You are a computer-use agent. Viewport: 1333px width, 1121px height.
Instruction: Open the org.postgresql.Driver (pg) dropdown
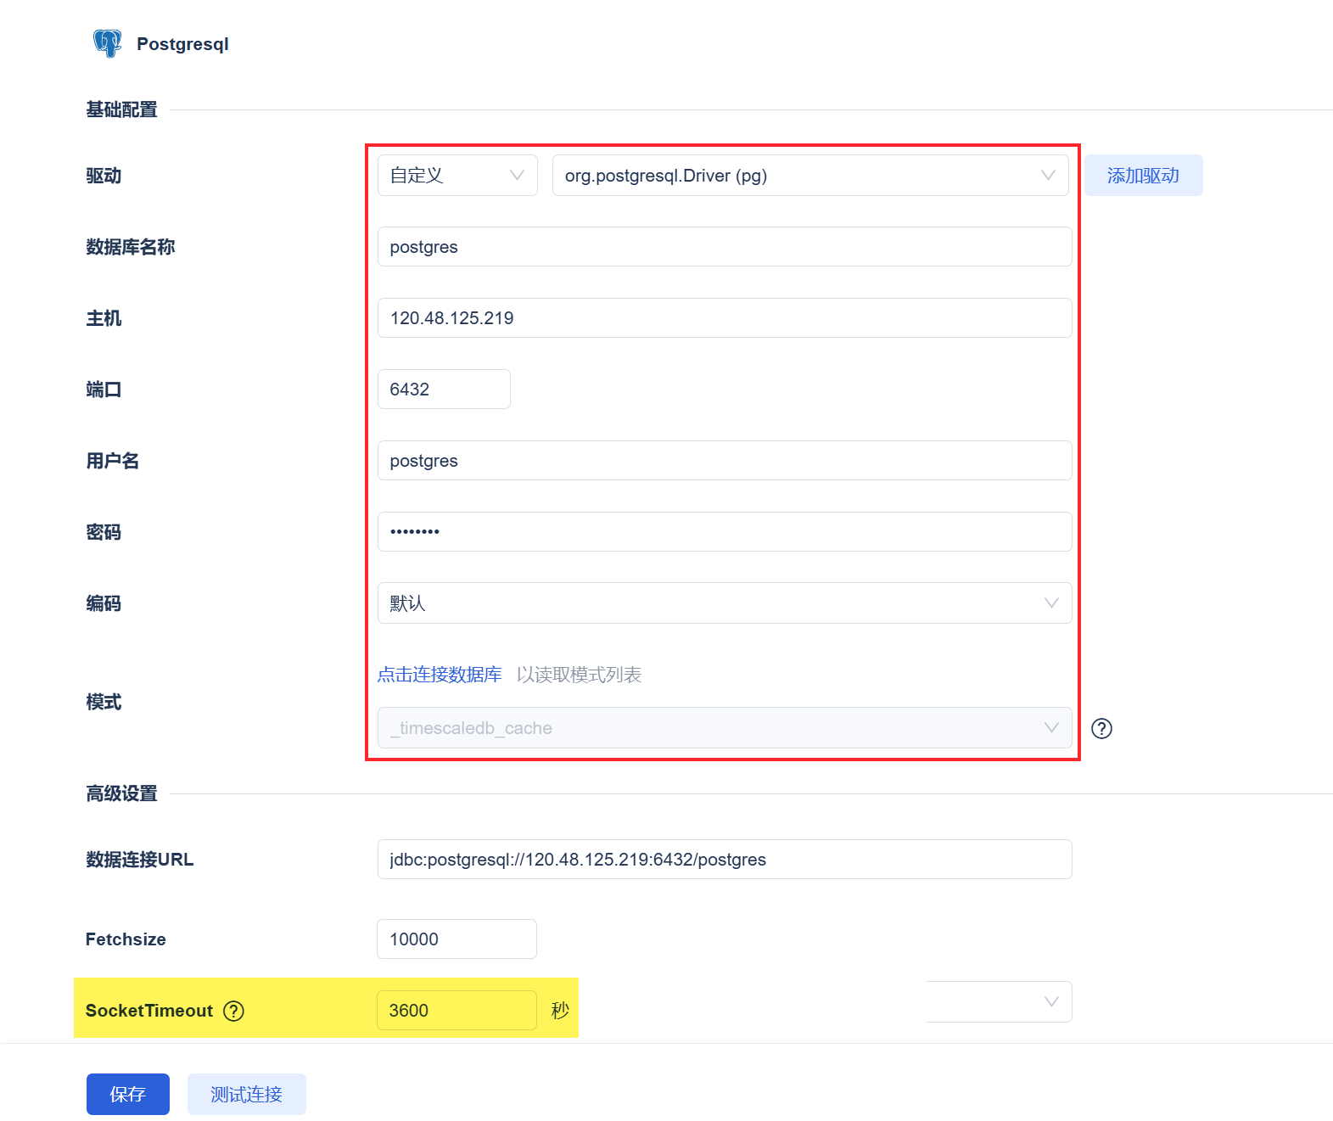point(810,176)
